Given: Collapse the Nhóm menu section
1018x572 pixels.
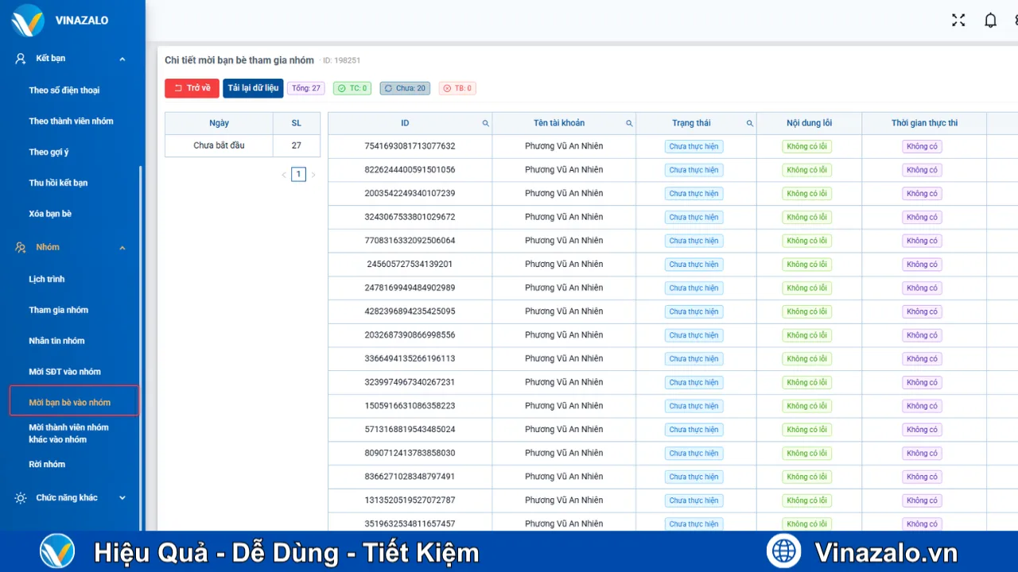Looking at the screenshot, I should pos(122,248).
